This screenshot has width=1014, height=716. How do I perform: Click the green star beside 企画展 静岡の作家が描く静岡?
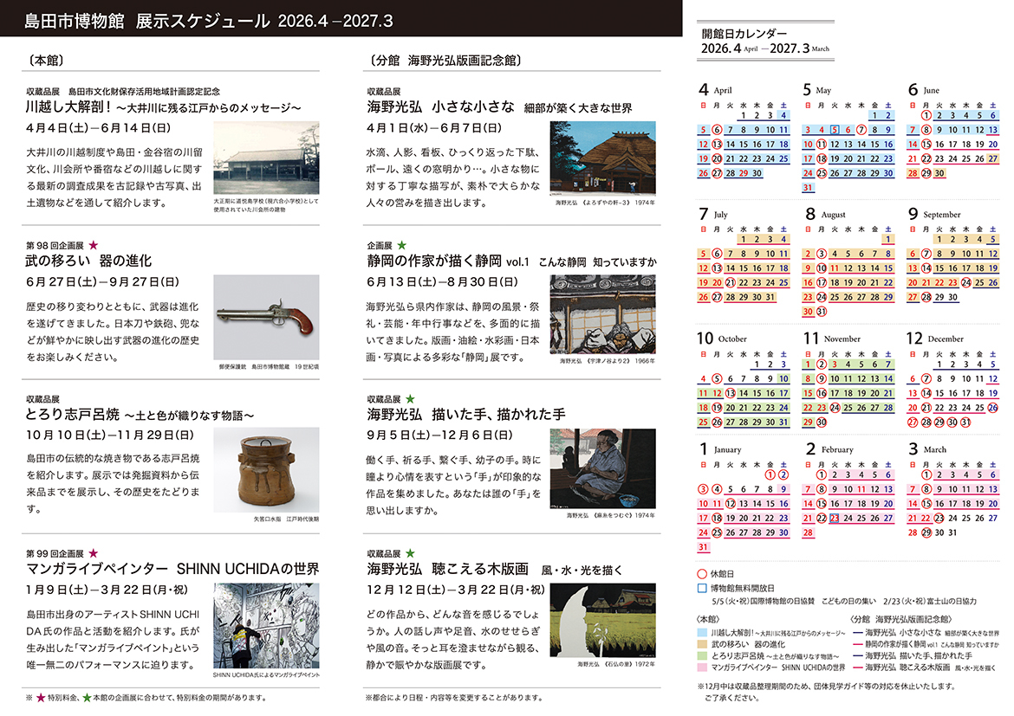401,245
